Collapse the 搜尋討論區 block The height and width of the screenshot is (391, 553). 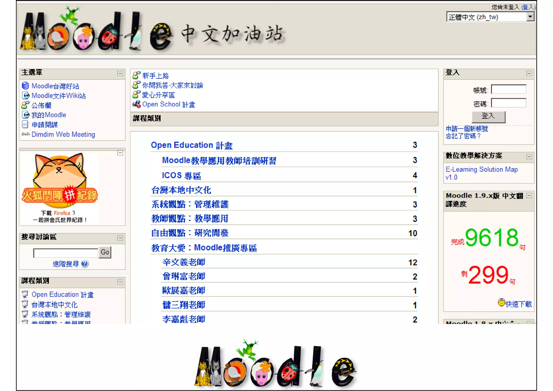(120, 238)
